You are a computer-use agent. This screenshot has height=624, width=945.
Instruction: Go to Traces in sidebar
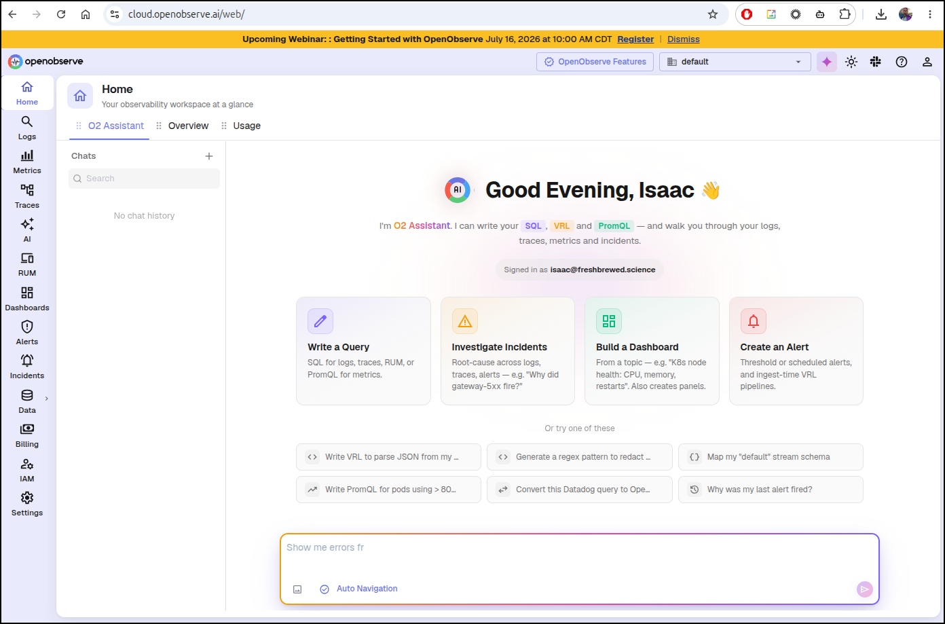[27, 196]
